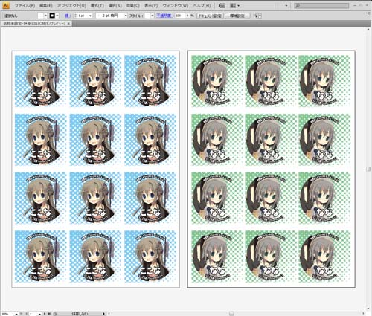The width and height of the screenshot is (372, 316).
Task: Select the top-left blue ここな badge image
Action: pyautogui.click(x=41, y=81)
